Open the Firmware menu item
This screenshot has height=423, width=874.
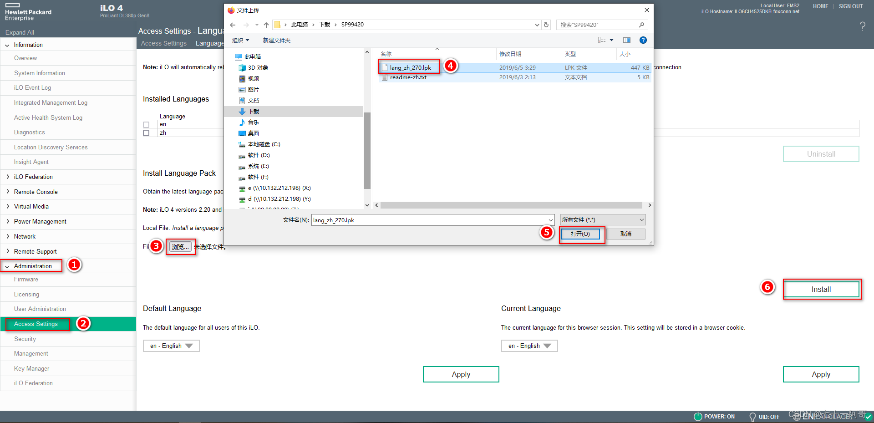tap(26, 280)
